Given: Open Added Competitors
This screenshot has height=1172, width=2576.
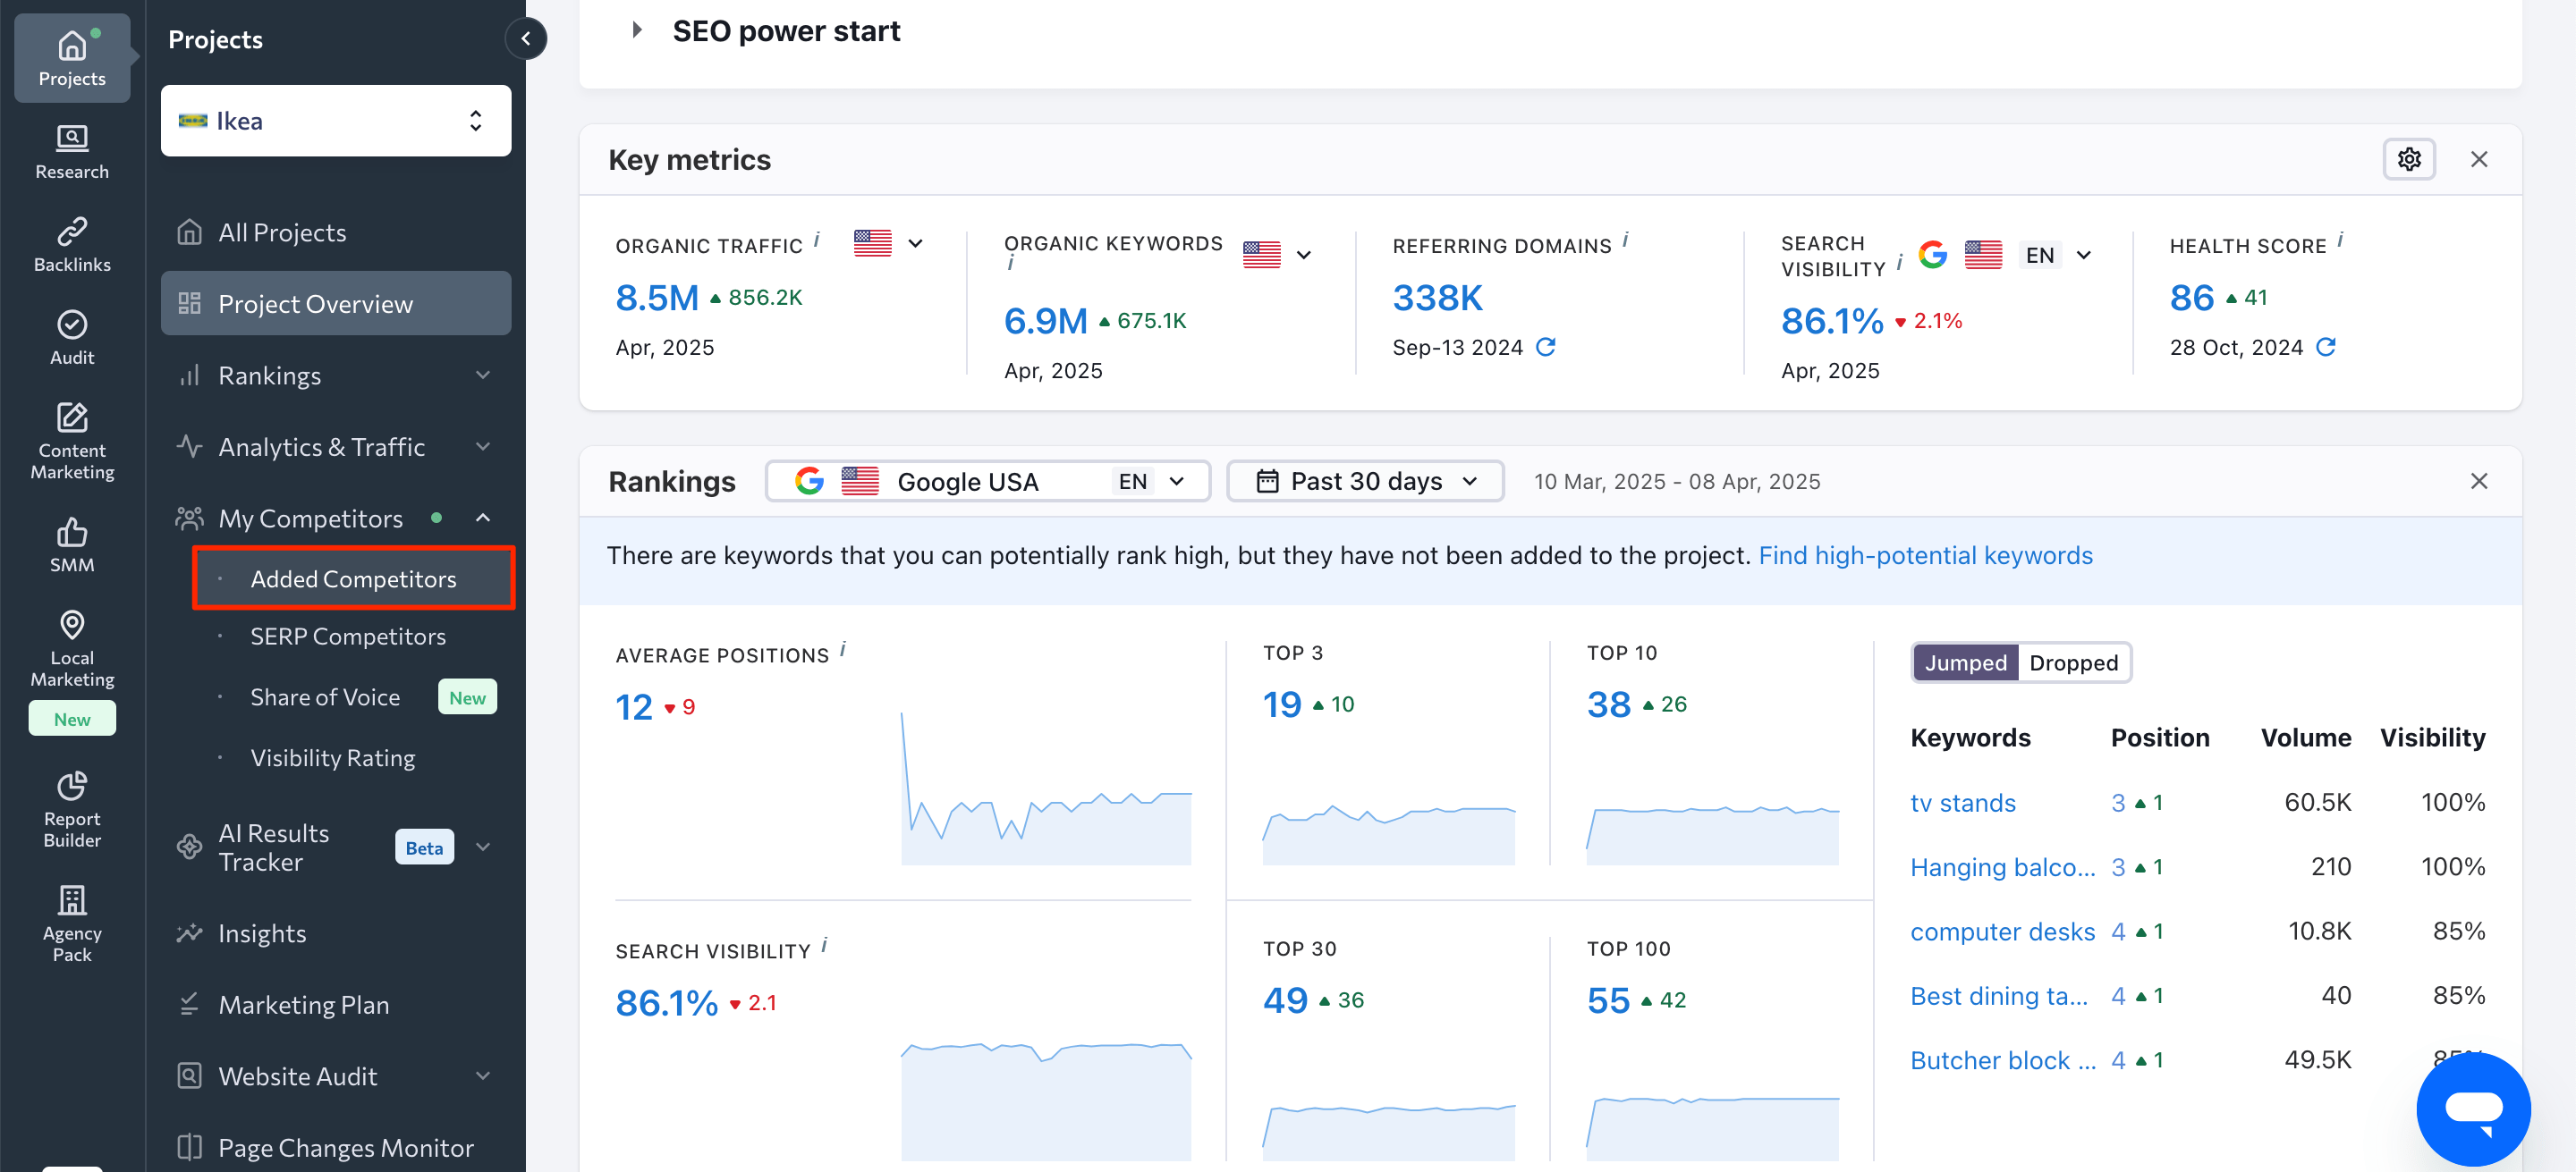Looking at the screenshot, I should tap(353, 578).
